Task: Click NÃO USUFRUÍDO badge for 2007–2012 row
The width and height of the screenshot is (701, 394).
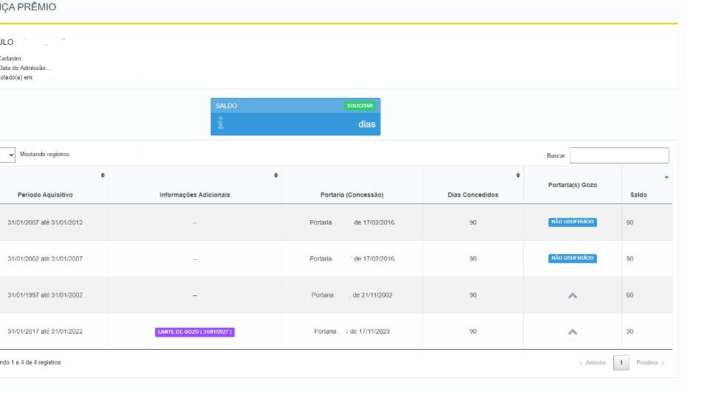Action: point(573,222)
